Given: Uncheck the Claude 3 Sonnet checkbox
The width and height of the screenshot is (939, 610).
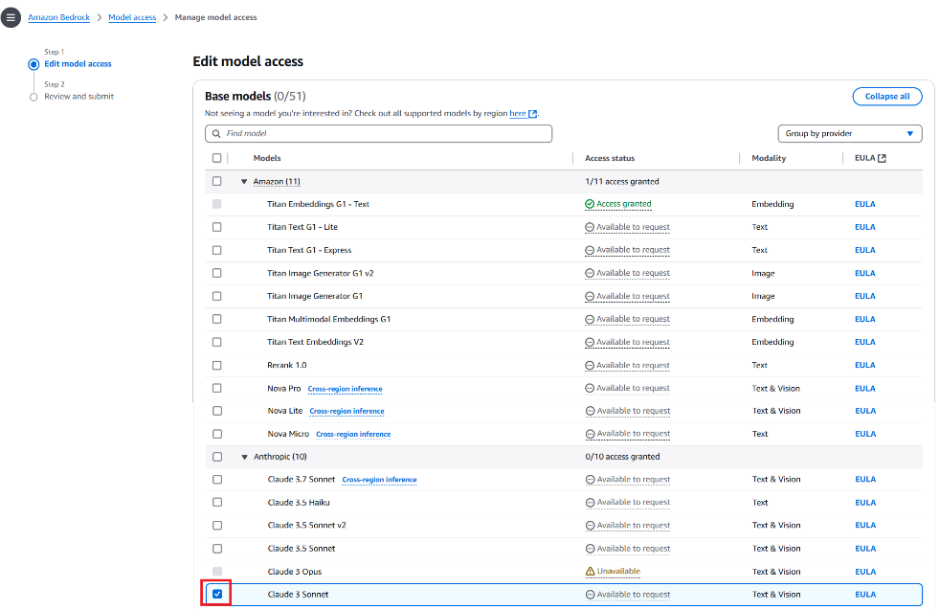Looking at the screenshot, I should (x=217, y=595).
